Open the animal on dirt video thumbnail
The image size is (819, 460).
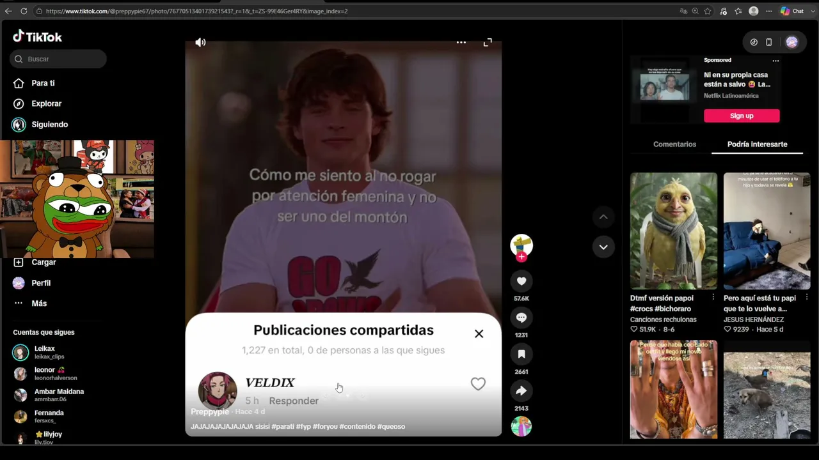(767, 389)
